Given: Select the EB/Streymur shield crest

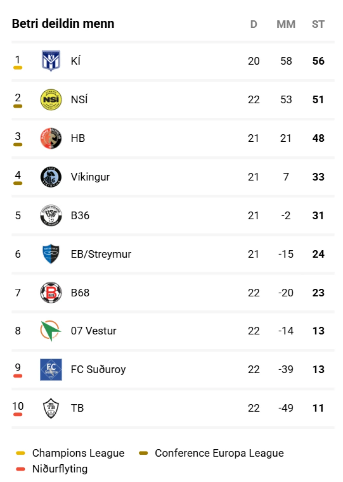Looking at the screenshot, I should [x=51, y=254].
